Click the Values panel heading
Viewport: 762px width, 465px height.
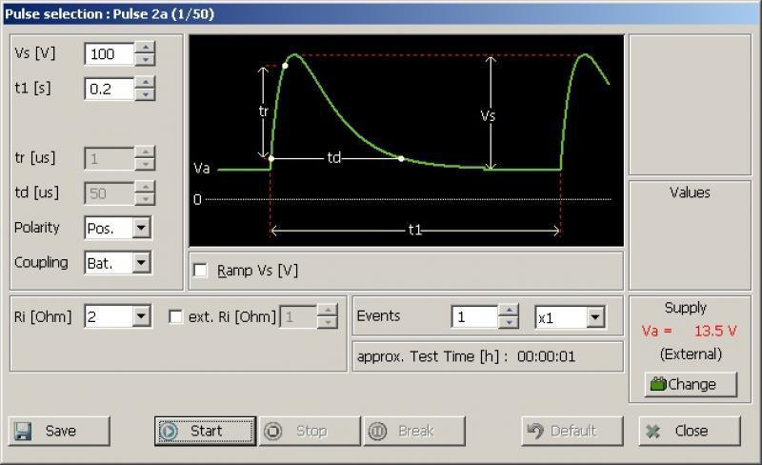coord(690,192)
